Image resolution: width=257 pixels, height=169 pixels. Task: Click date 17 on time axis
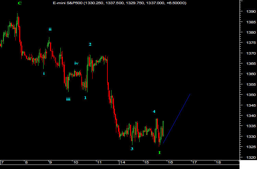point(194,162)
